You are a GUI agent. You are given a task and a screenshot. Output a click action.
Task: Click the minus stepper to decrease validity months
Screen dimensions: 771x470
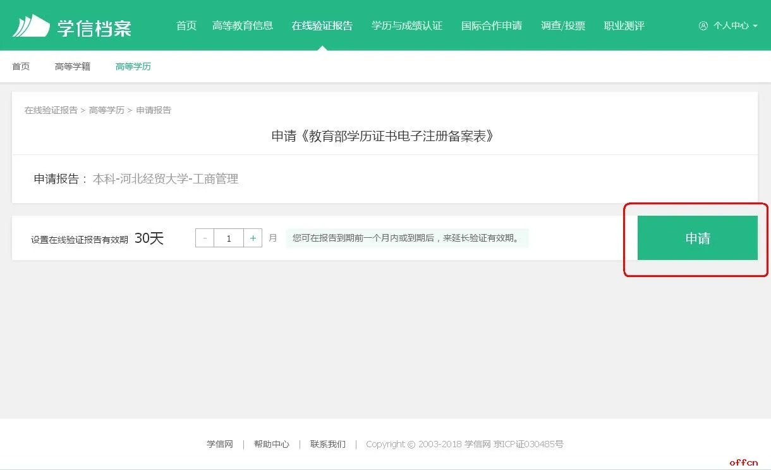204,238
